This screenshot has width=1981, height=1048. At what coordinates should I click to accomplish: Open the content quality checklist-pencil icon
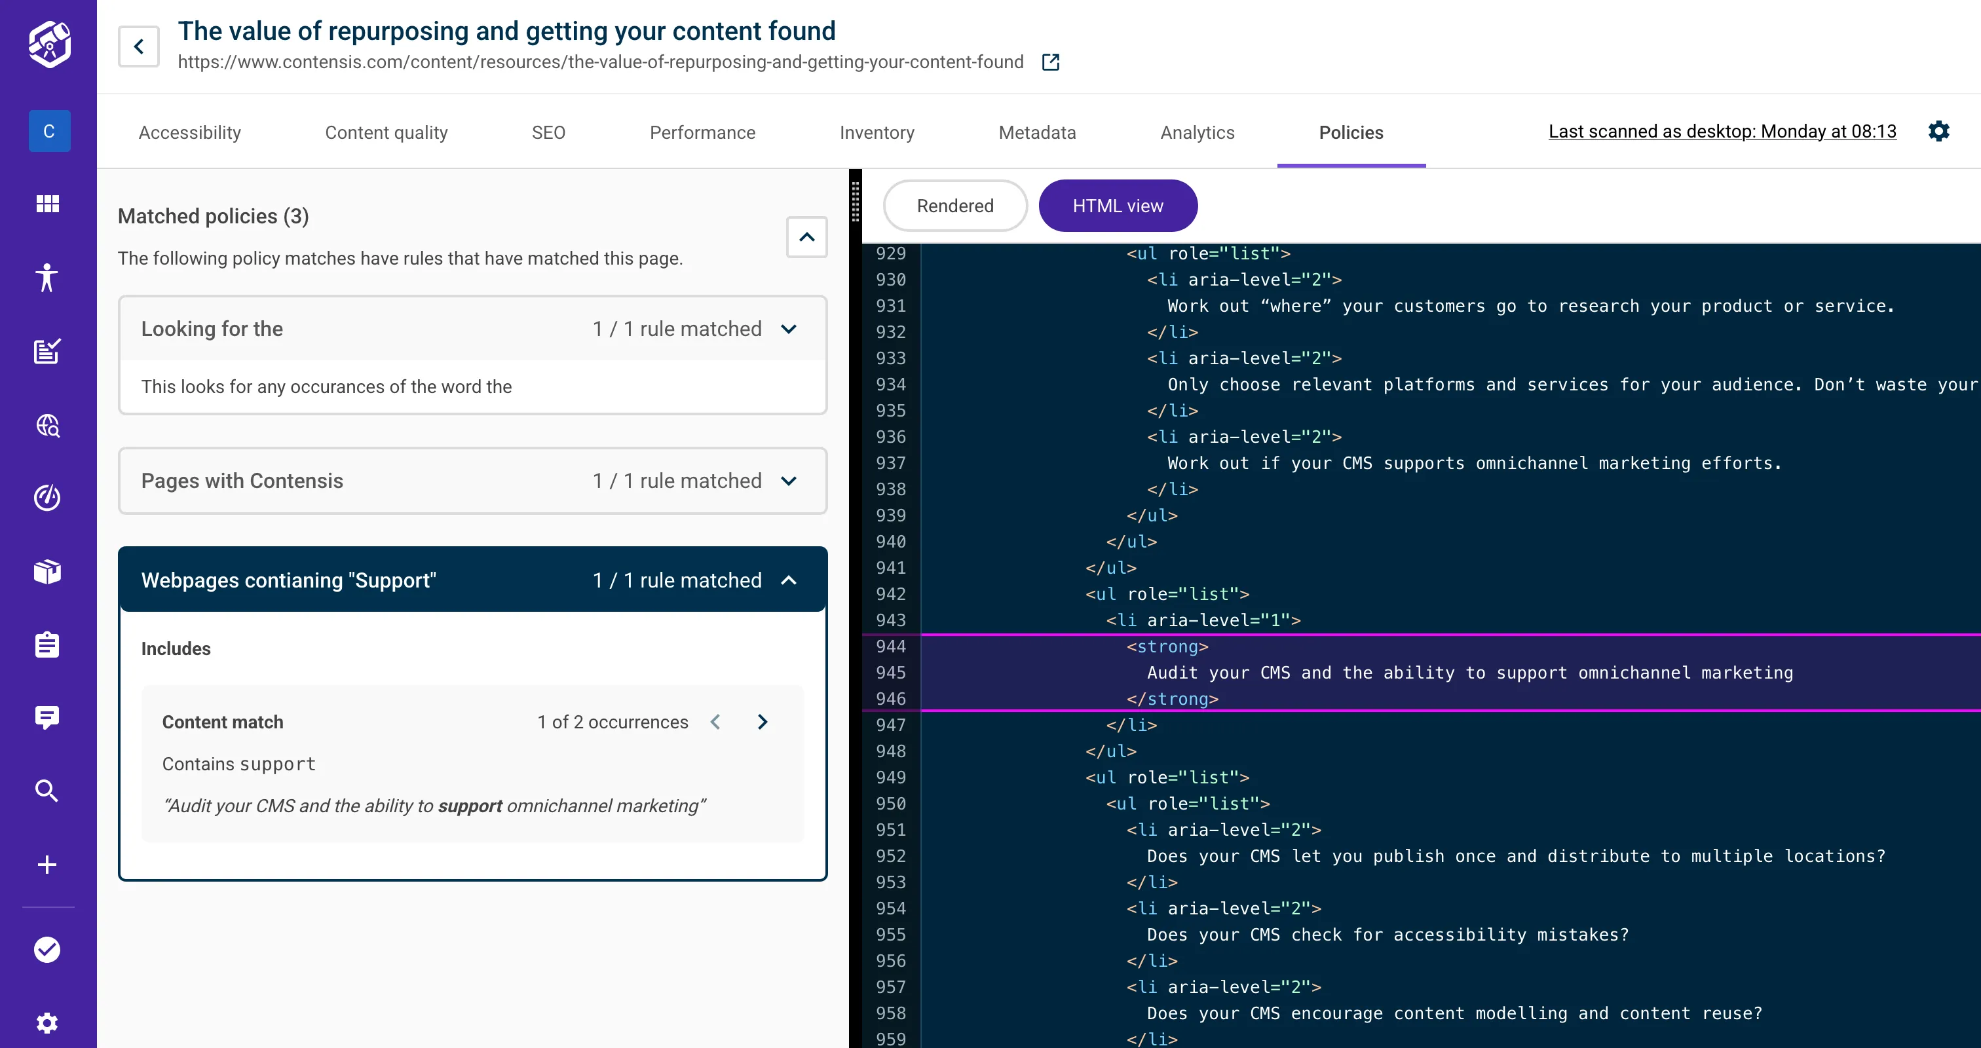[x=48, y=351]
